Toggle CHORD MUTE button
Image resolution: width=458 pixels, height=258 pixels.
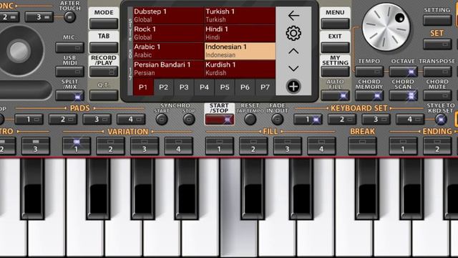(437, 95)
